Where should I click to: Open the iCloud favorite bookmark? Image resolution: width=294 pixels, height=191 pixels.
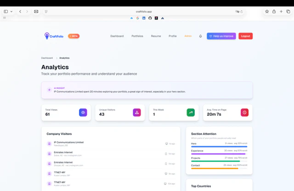131,18
